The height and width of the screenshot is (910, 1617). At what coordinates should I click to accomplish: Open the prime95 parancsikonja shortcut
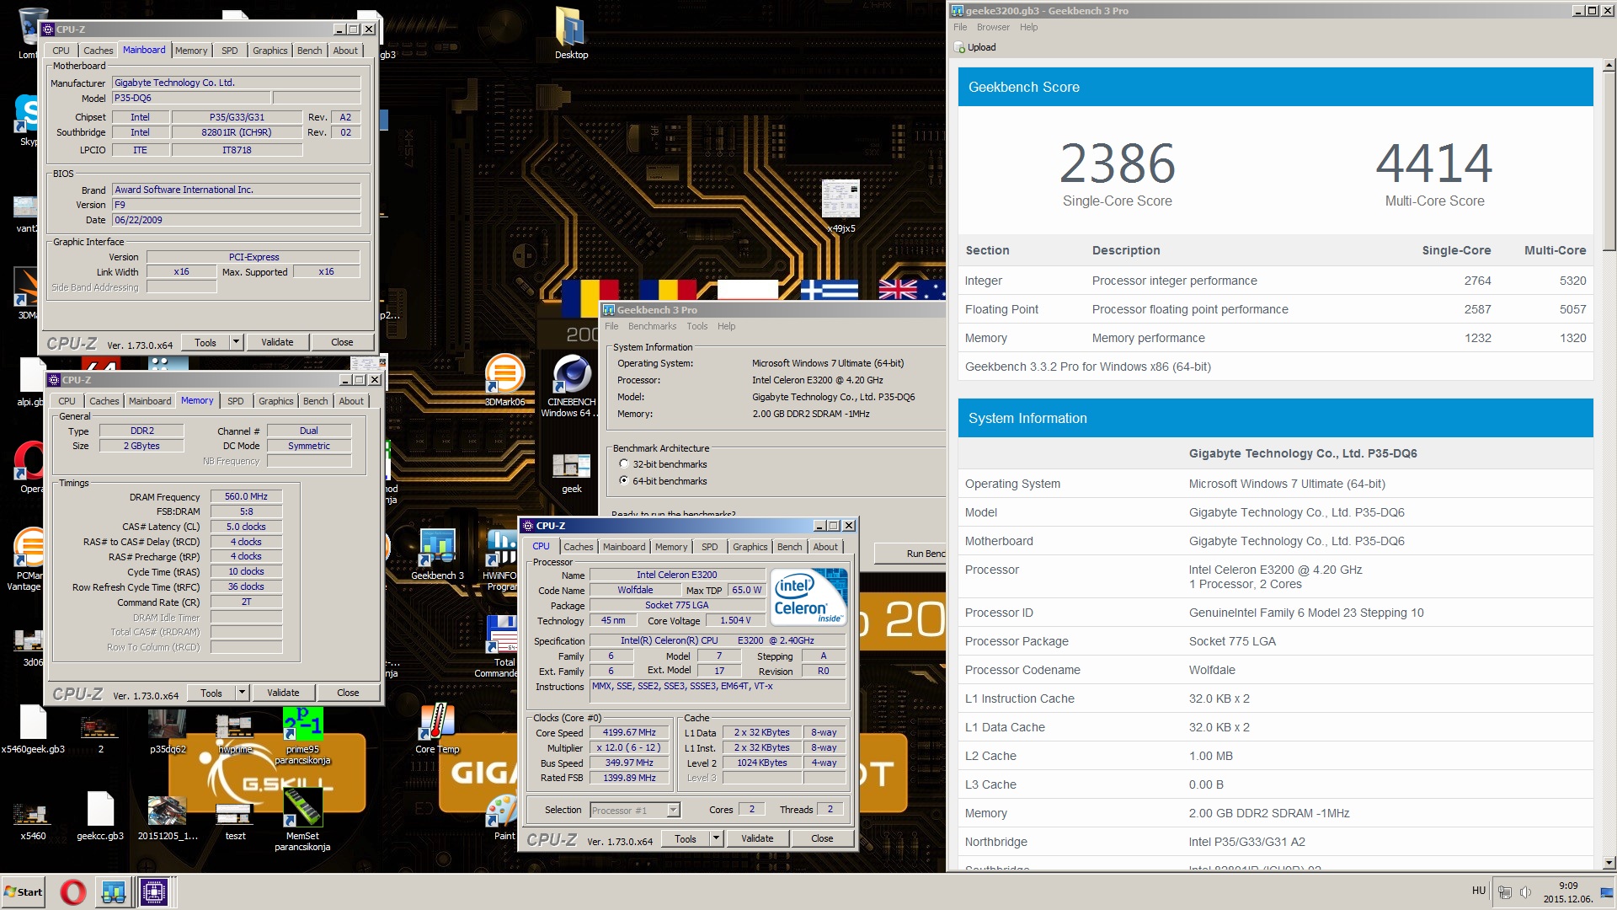coord(302,736)
